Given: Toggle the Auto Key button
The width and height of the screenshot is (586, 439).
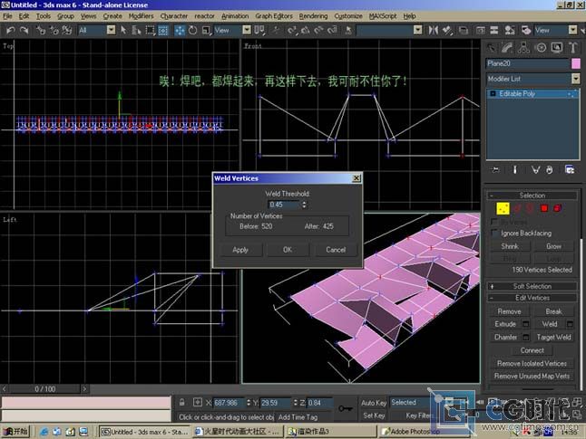Looking at the screenshot, I should [373, 403].
